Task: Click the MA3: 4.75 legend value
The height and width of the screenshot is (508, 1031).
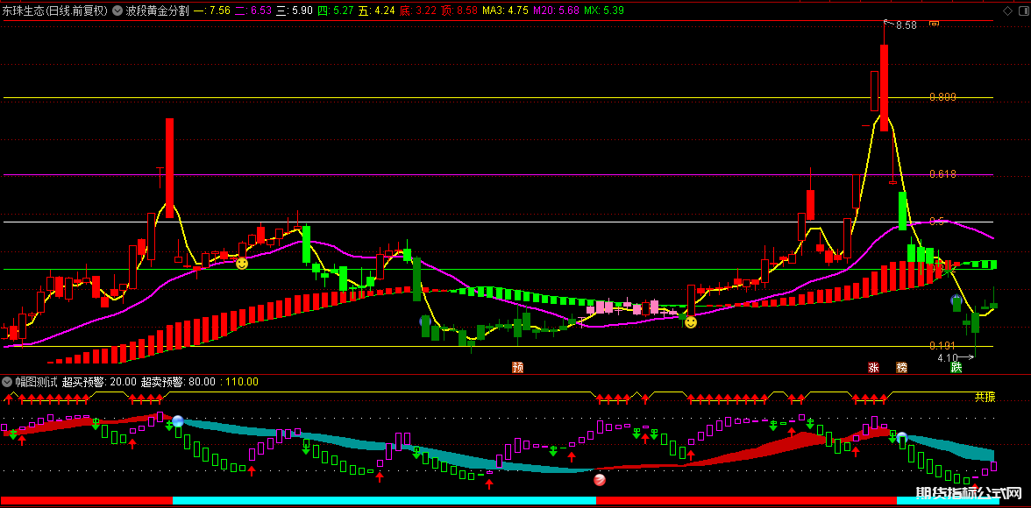Action: pyautogui.click(x=506, y=11)
